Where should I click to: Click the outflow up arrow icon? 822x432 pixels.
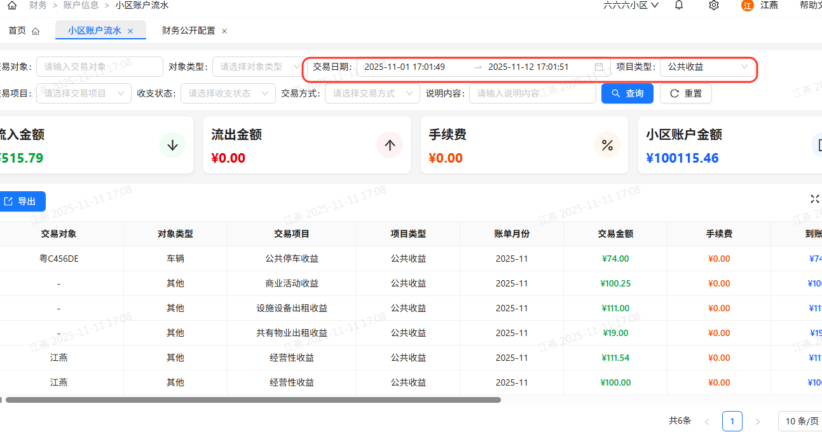pyautogui.click(x=390, y=145)
